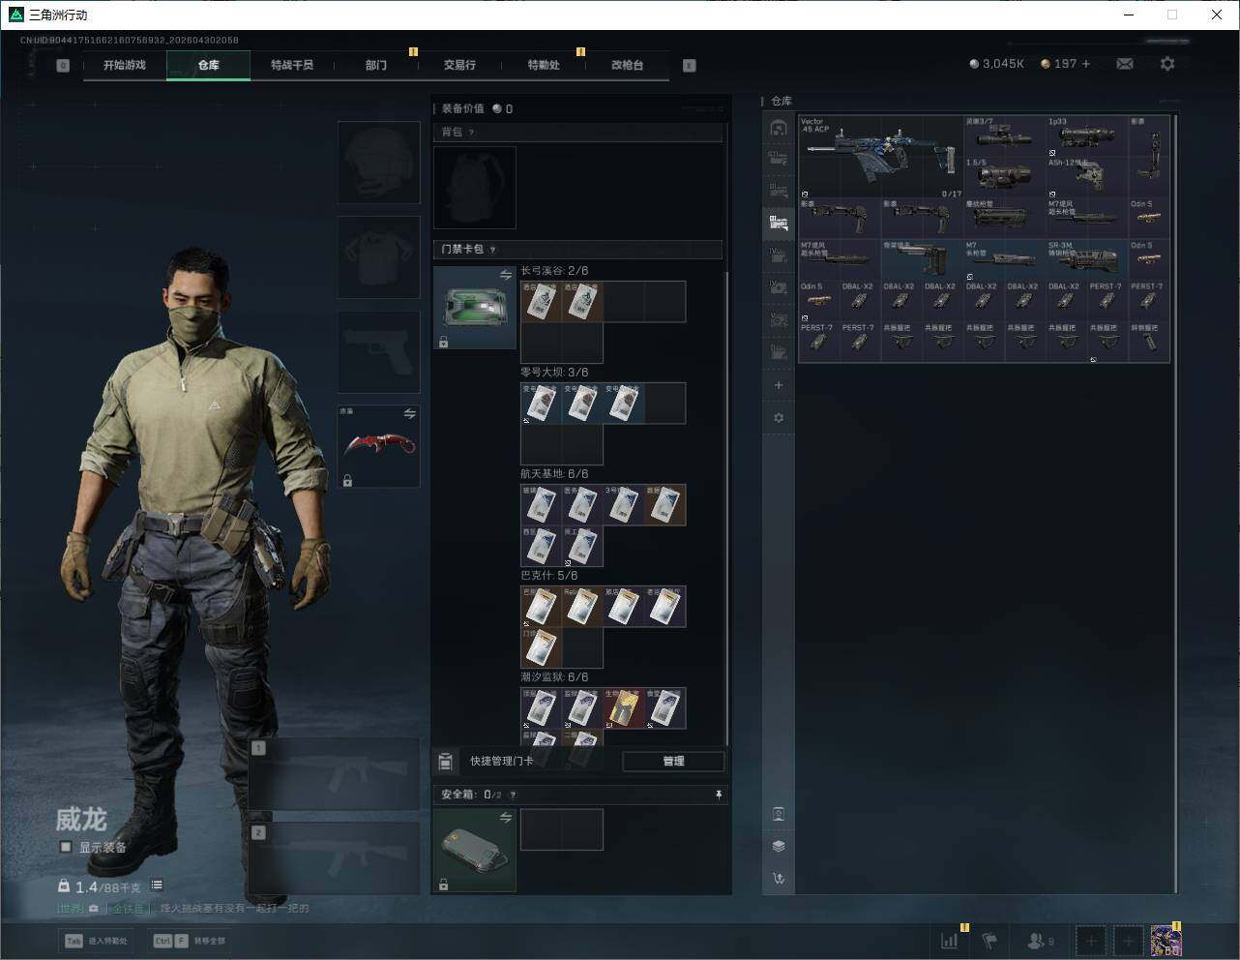
Task: Pin the safe box panel with the pin icon
Action: coord(719,795)
